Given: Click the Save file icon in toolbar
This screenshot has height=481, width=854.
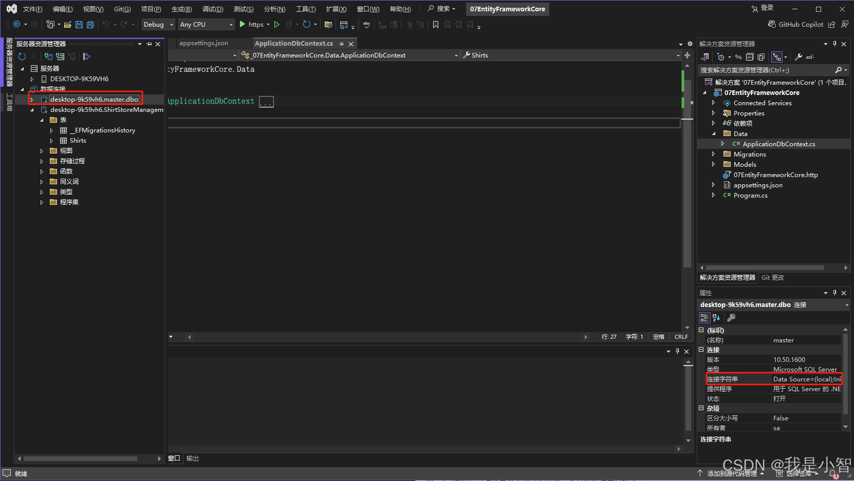Looking at the screenshot, I should coord(79,24).
